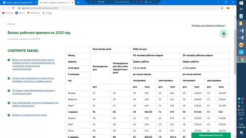
Task: Switch to second Word document on taskbar
Action: 241,38
